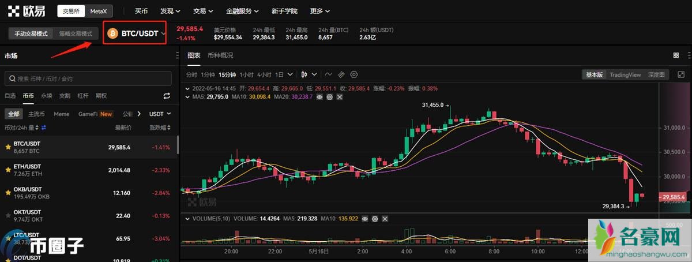Sort by 涨跌幅 change column
The width and height of the screenshot is (692, 262).
[x=160, y=128]
